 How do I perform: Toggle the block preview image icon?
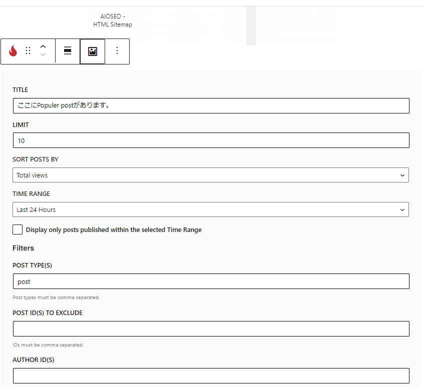coord(93,51)
